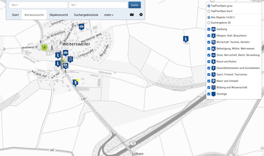Select the Suchergebnis (0) radio option

[209, 23]
